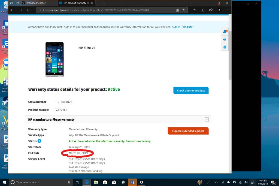Open the Windows Start menu

(x=4, y=182)
